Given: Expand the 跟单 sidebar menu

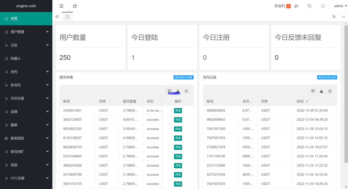Looking at the screenshot, I should 26,125.
